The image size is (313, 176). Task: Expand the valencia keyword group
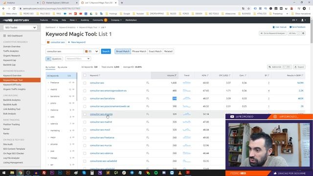[x=48, y=124]
